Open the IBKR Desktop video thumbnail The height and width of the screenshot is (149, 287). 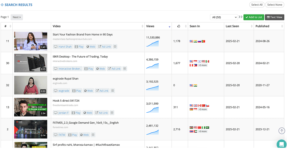click(31, 63)
